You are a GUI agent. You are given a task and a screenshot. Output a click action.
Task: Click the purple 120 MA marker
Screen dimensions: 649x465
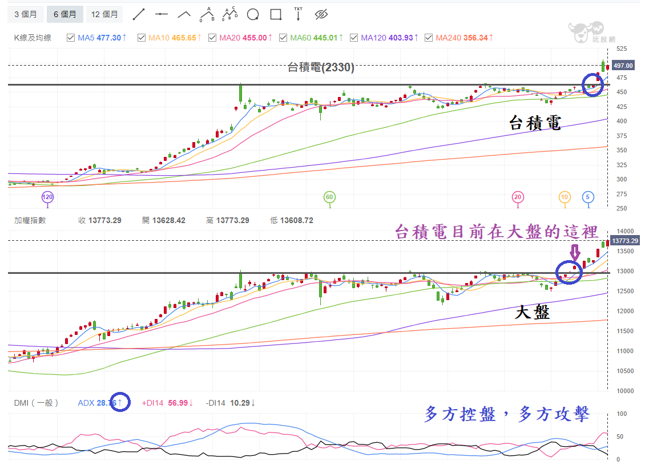(x=47, y=197)
